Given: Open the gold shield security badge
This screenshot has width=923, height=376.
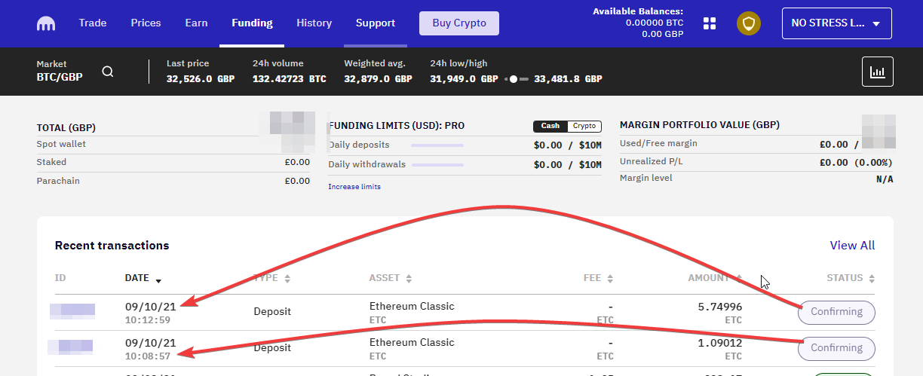Looking at the screenshot, I should (749, 23).
